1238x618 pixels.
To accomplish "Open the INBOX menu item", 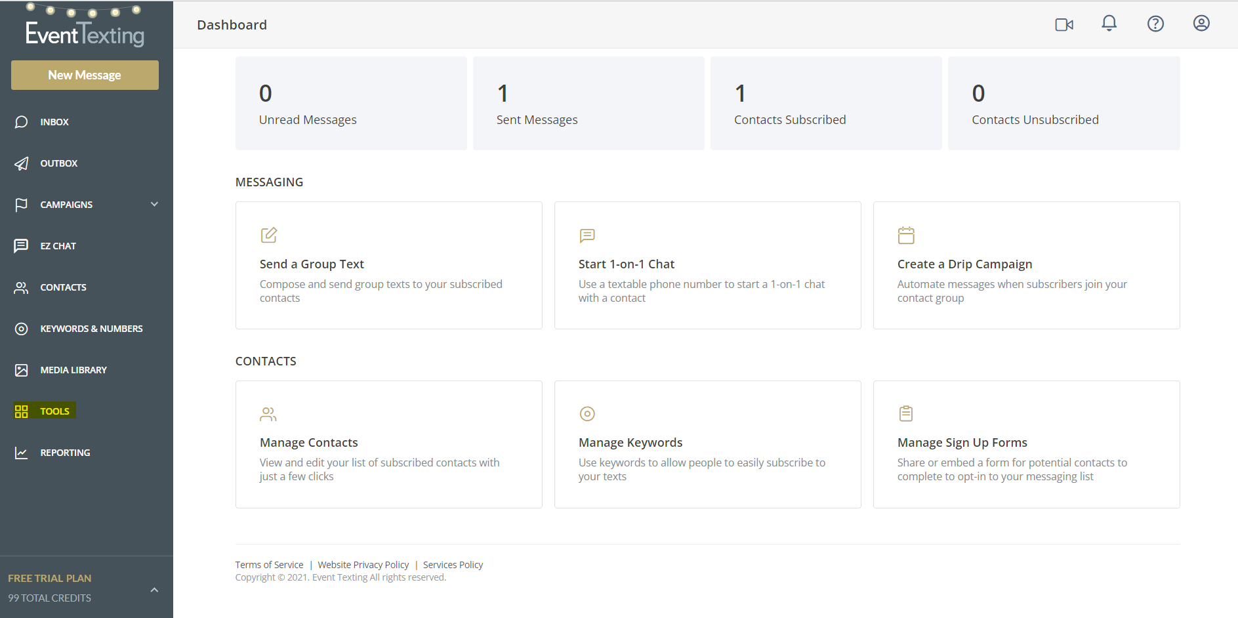I will [54, 122].
